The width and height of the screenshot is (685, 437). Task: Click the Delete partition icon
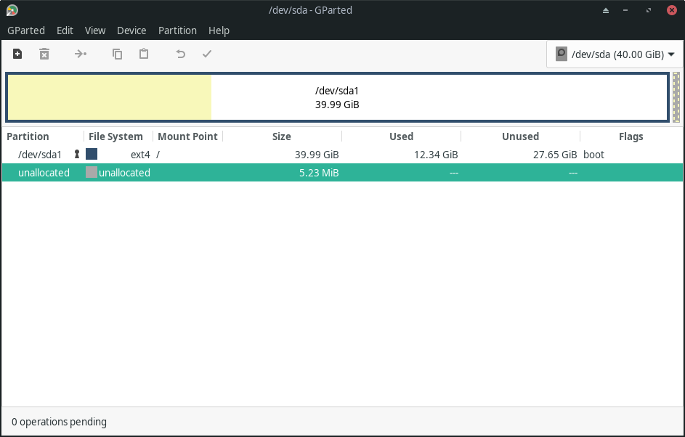coord(44,54)
